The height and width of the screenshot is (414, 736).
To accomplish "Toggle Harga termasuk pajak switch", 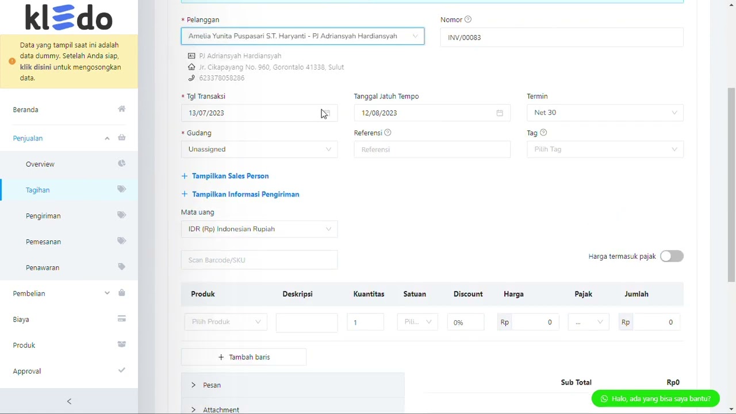I will [x=672, y=256].
